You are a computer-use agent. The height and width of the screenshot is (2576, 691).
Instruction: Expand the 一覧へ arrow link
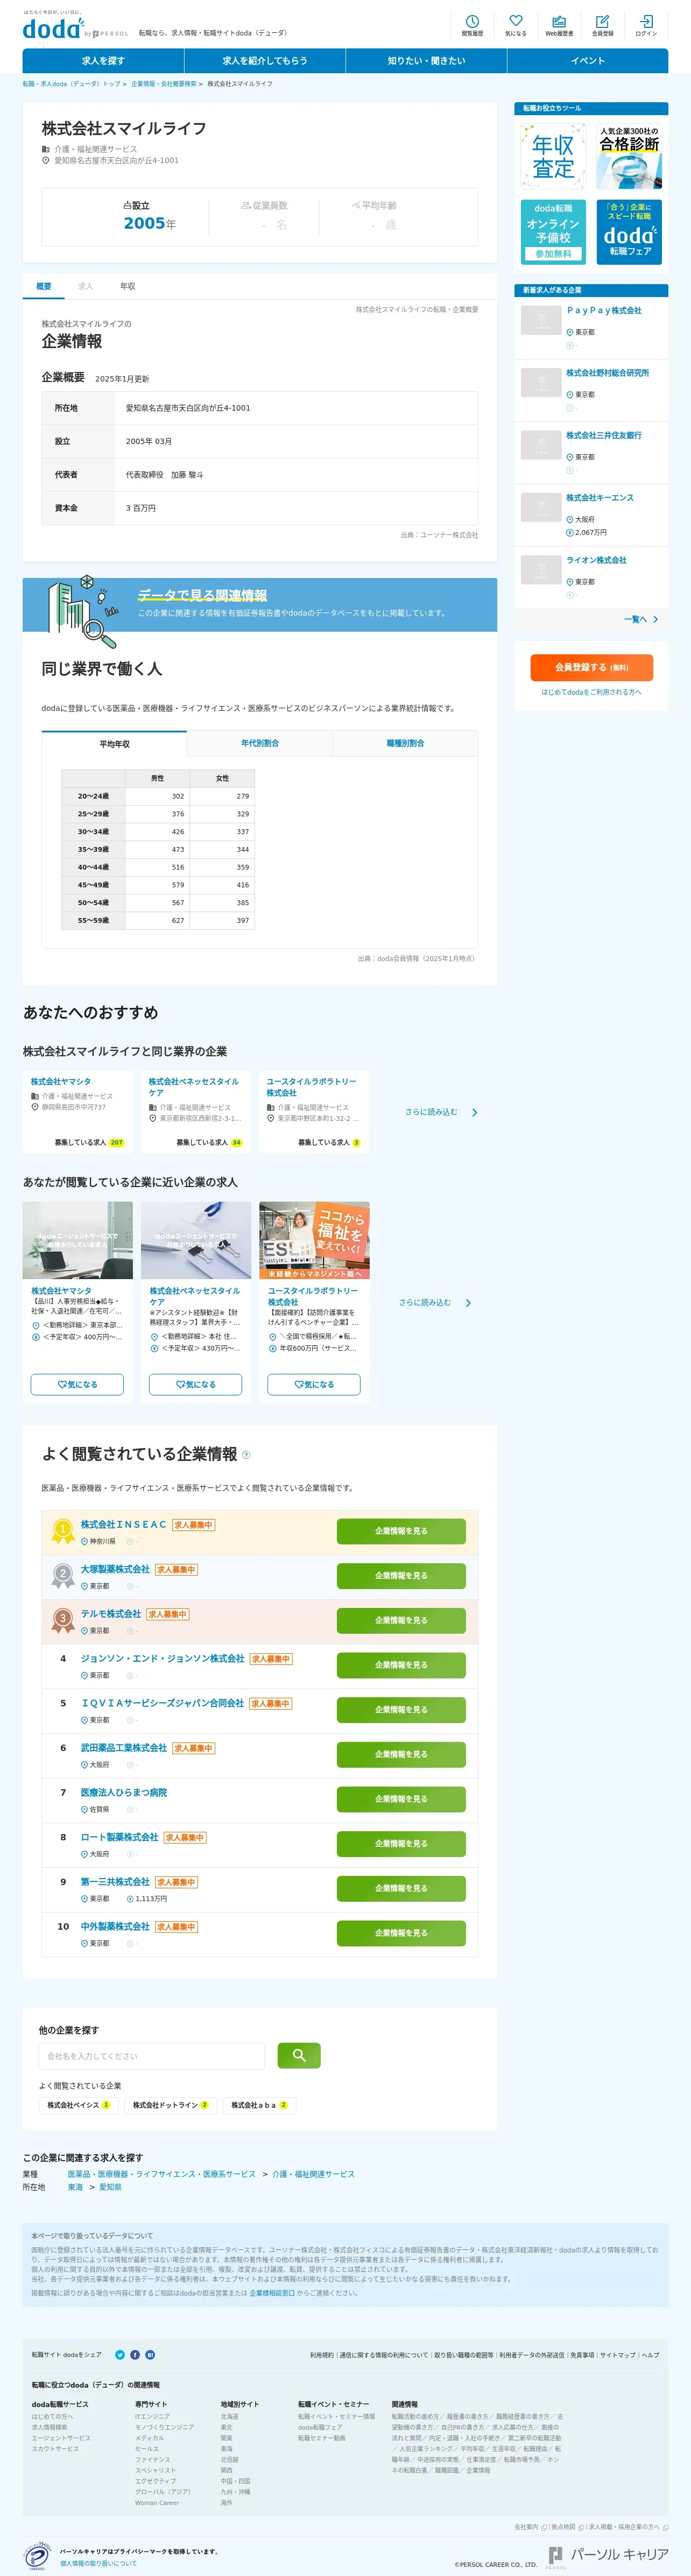pos(641,620)
